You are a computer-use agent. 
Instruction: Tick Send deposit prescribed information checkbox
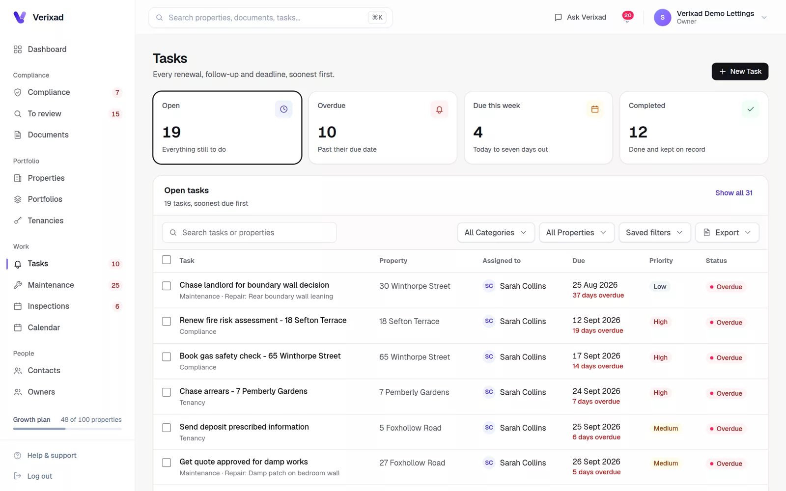click(x=167, y=428)
